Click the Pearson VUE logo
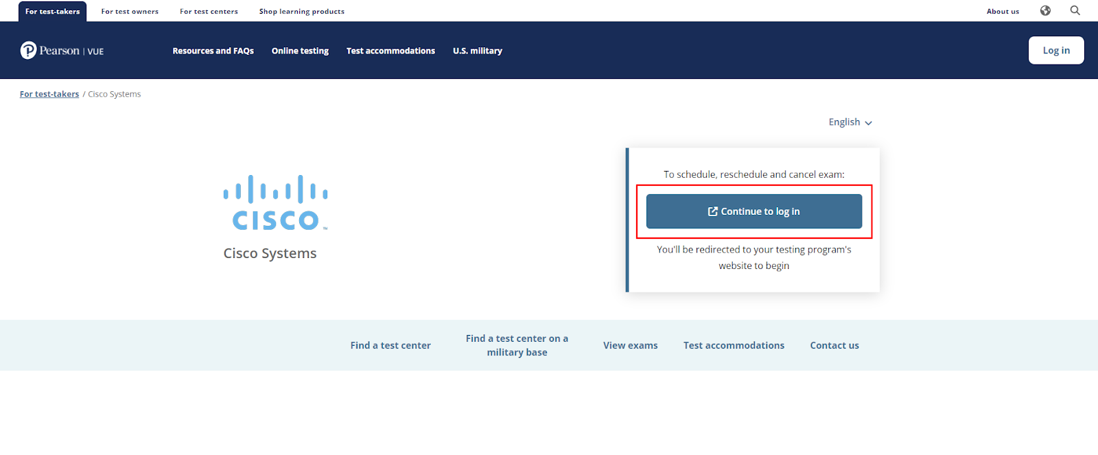Viewport: 1098px width, 455px height. 62,51
